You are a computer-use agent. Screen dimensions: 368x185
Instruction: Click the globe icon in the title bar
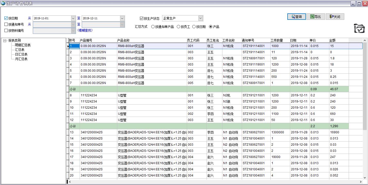coord(3,3)
